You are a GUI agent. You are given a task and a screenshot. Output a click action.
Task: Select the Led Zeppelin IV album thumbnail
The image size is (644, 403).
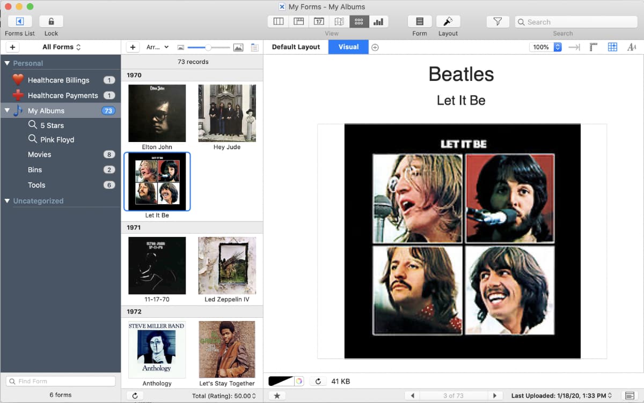tap(227, 266)
